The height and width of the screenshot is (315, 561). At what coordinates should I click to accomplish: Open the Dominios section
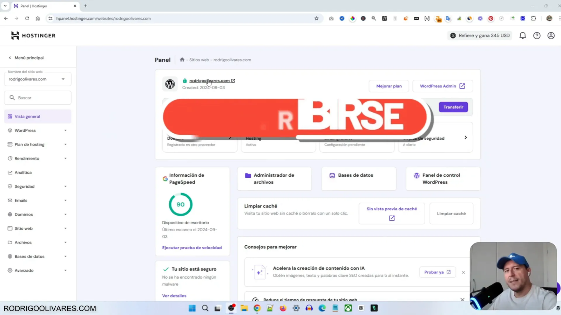pos(24,214)
